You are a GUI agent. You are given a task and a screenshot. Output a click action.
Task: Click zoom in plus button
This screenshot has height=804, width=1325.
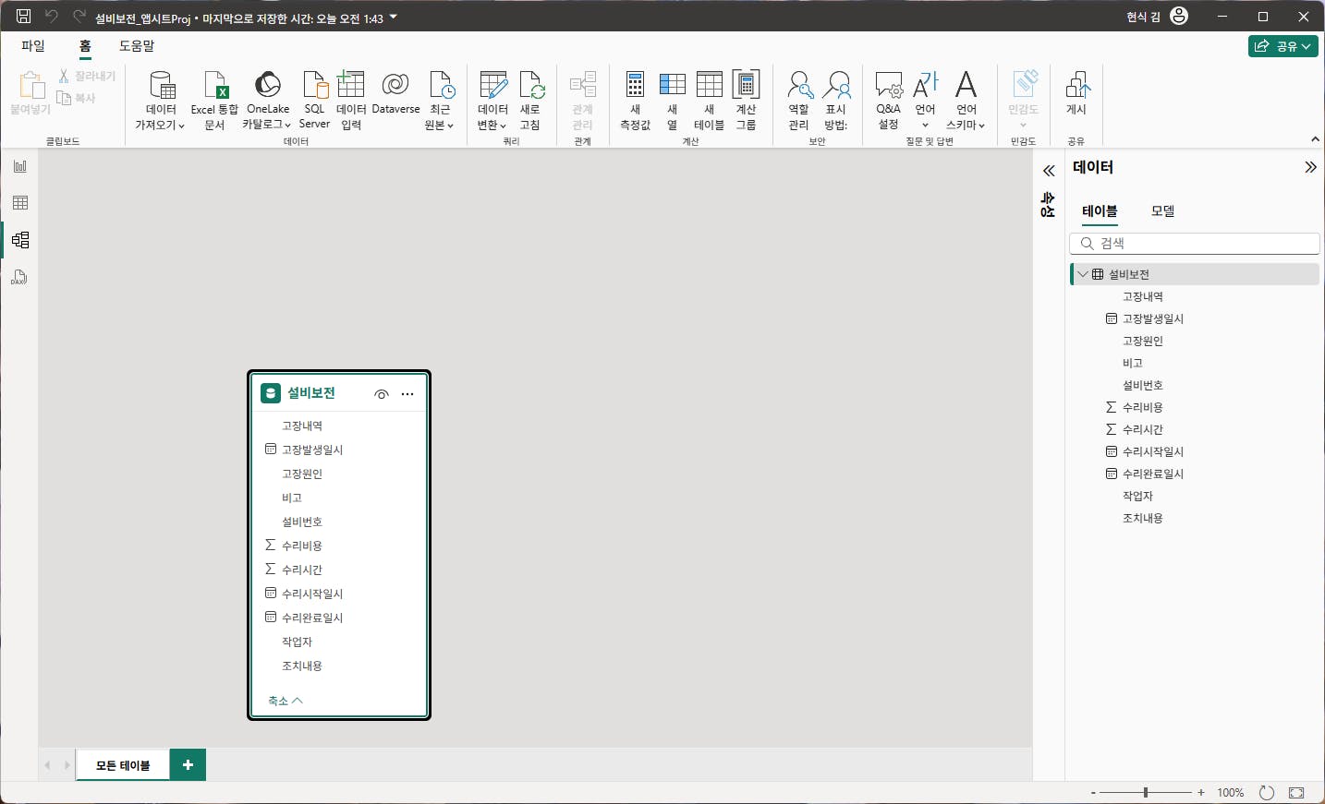[x=1201, y=793]
